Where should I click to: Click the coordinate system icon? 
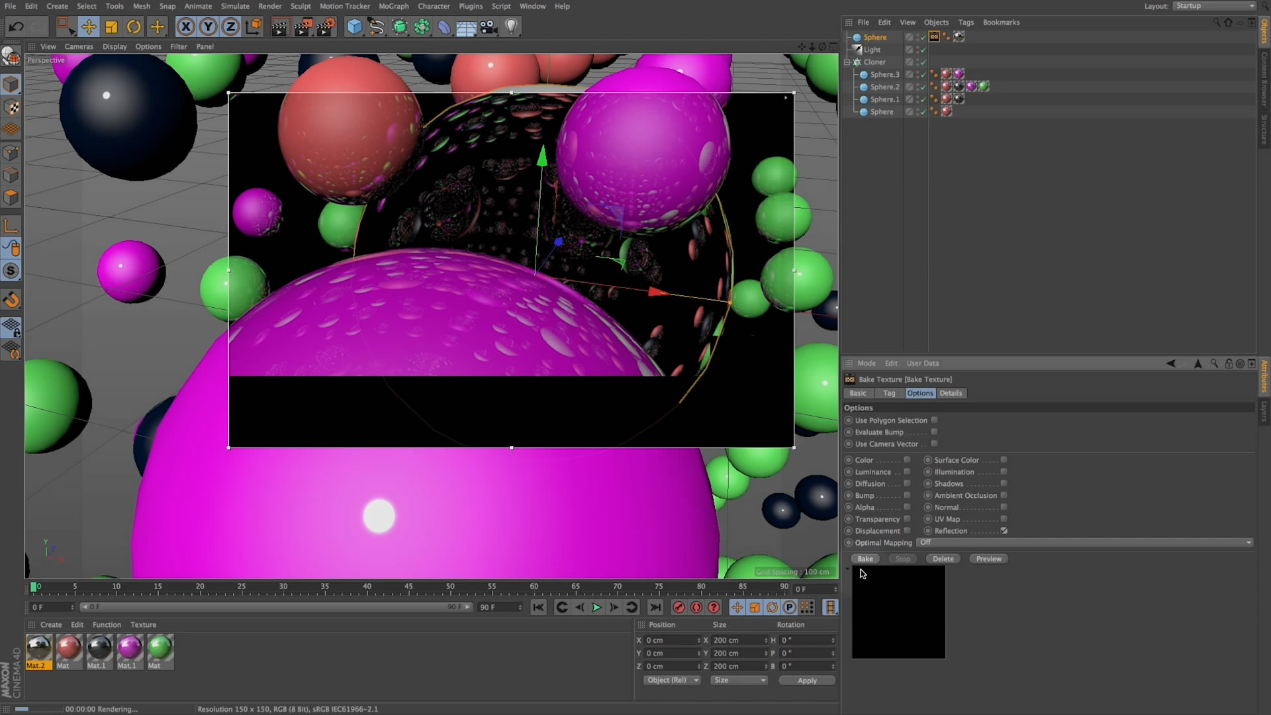(254, 26)
